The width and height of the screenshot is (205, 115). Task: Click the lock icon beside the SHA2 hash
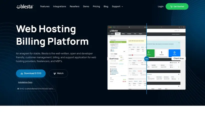[18, 89]
